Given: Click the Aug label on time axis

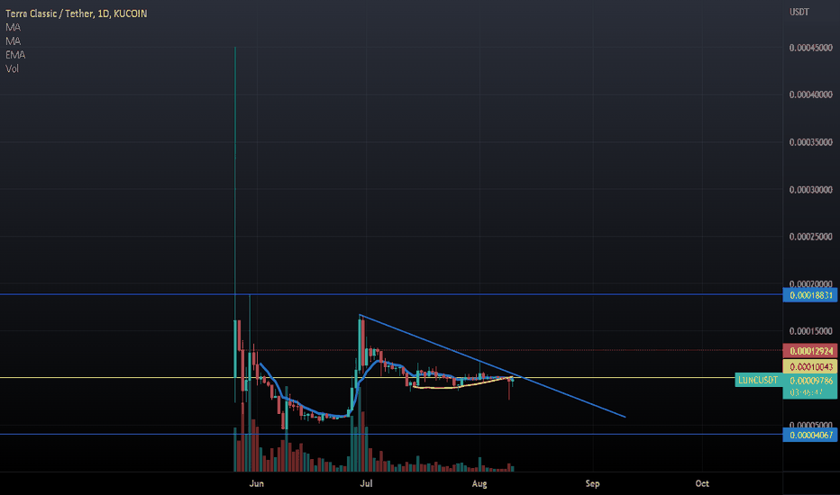Looking at the screenshot, I should coord(479,484).
